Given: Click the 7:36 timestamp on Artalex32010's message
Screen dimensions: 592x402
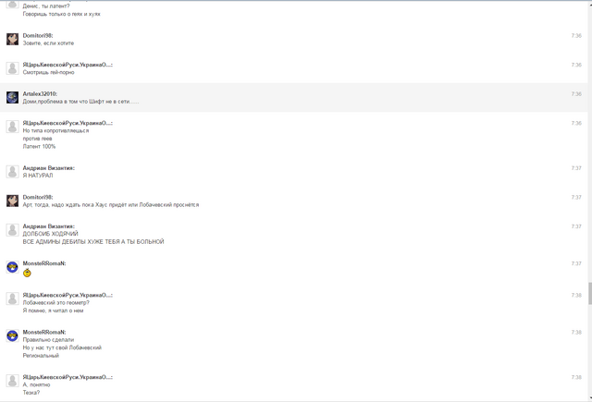Looking at the screenshot, I should coord(576,94).
